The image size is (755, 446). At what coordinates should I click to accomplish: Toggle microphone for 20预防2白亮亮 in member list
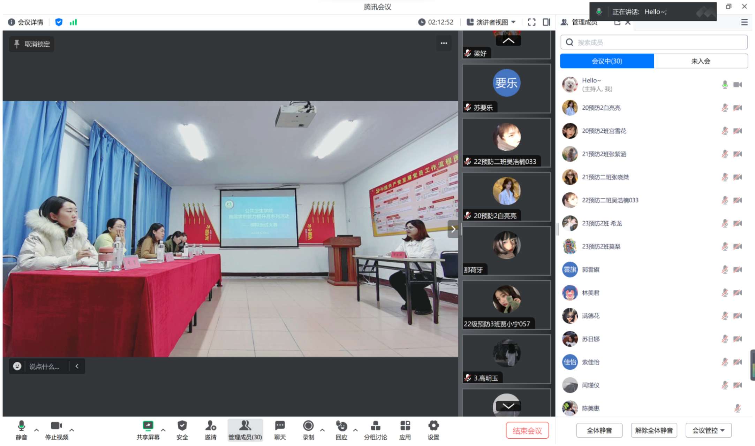[725, 108]
